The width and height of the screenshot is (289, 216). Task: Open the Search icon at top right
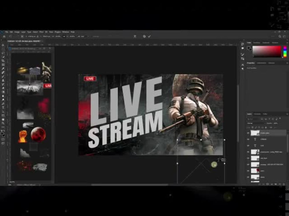pos(279,36)
